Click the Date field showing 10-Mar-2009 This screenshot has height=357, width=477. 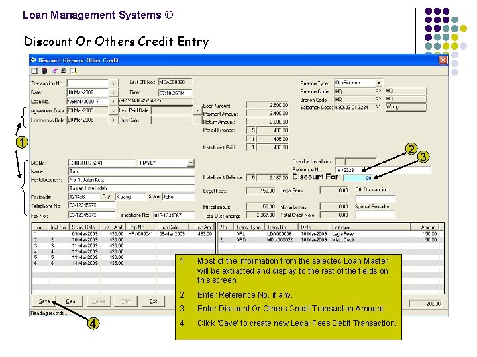coord(87,92)
